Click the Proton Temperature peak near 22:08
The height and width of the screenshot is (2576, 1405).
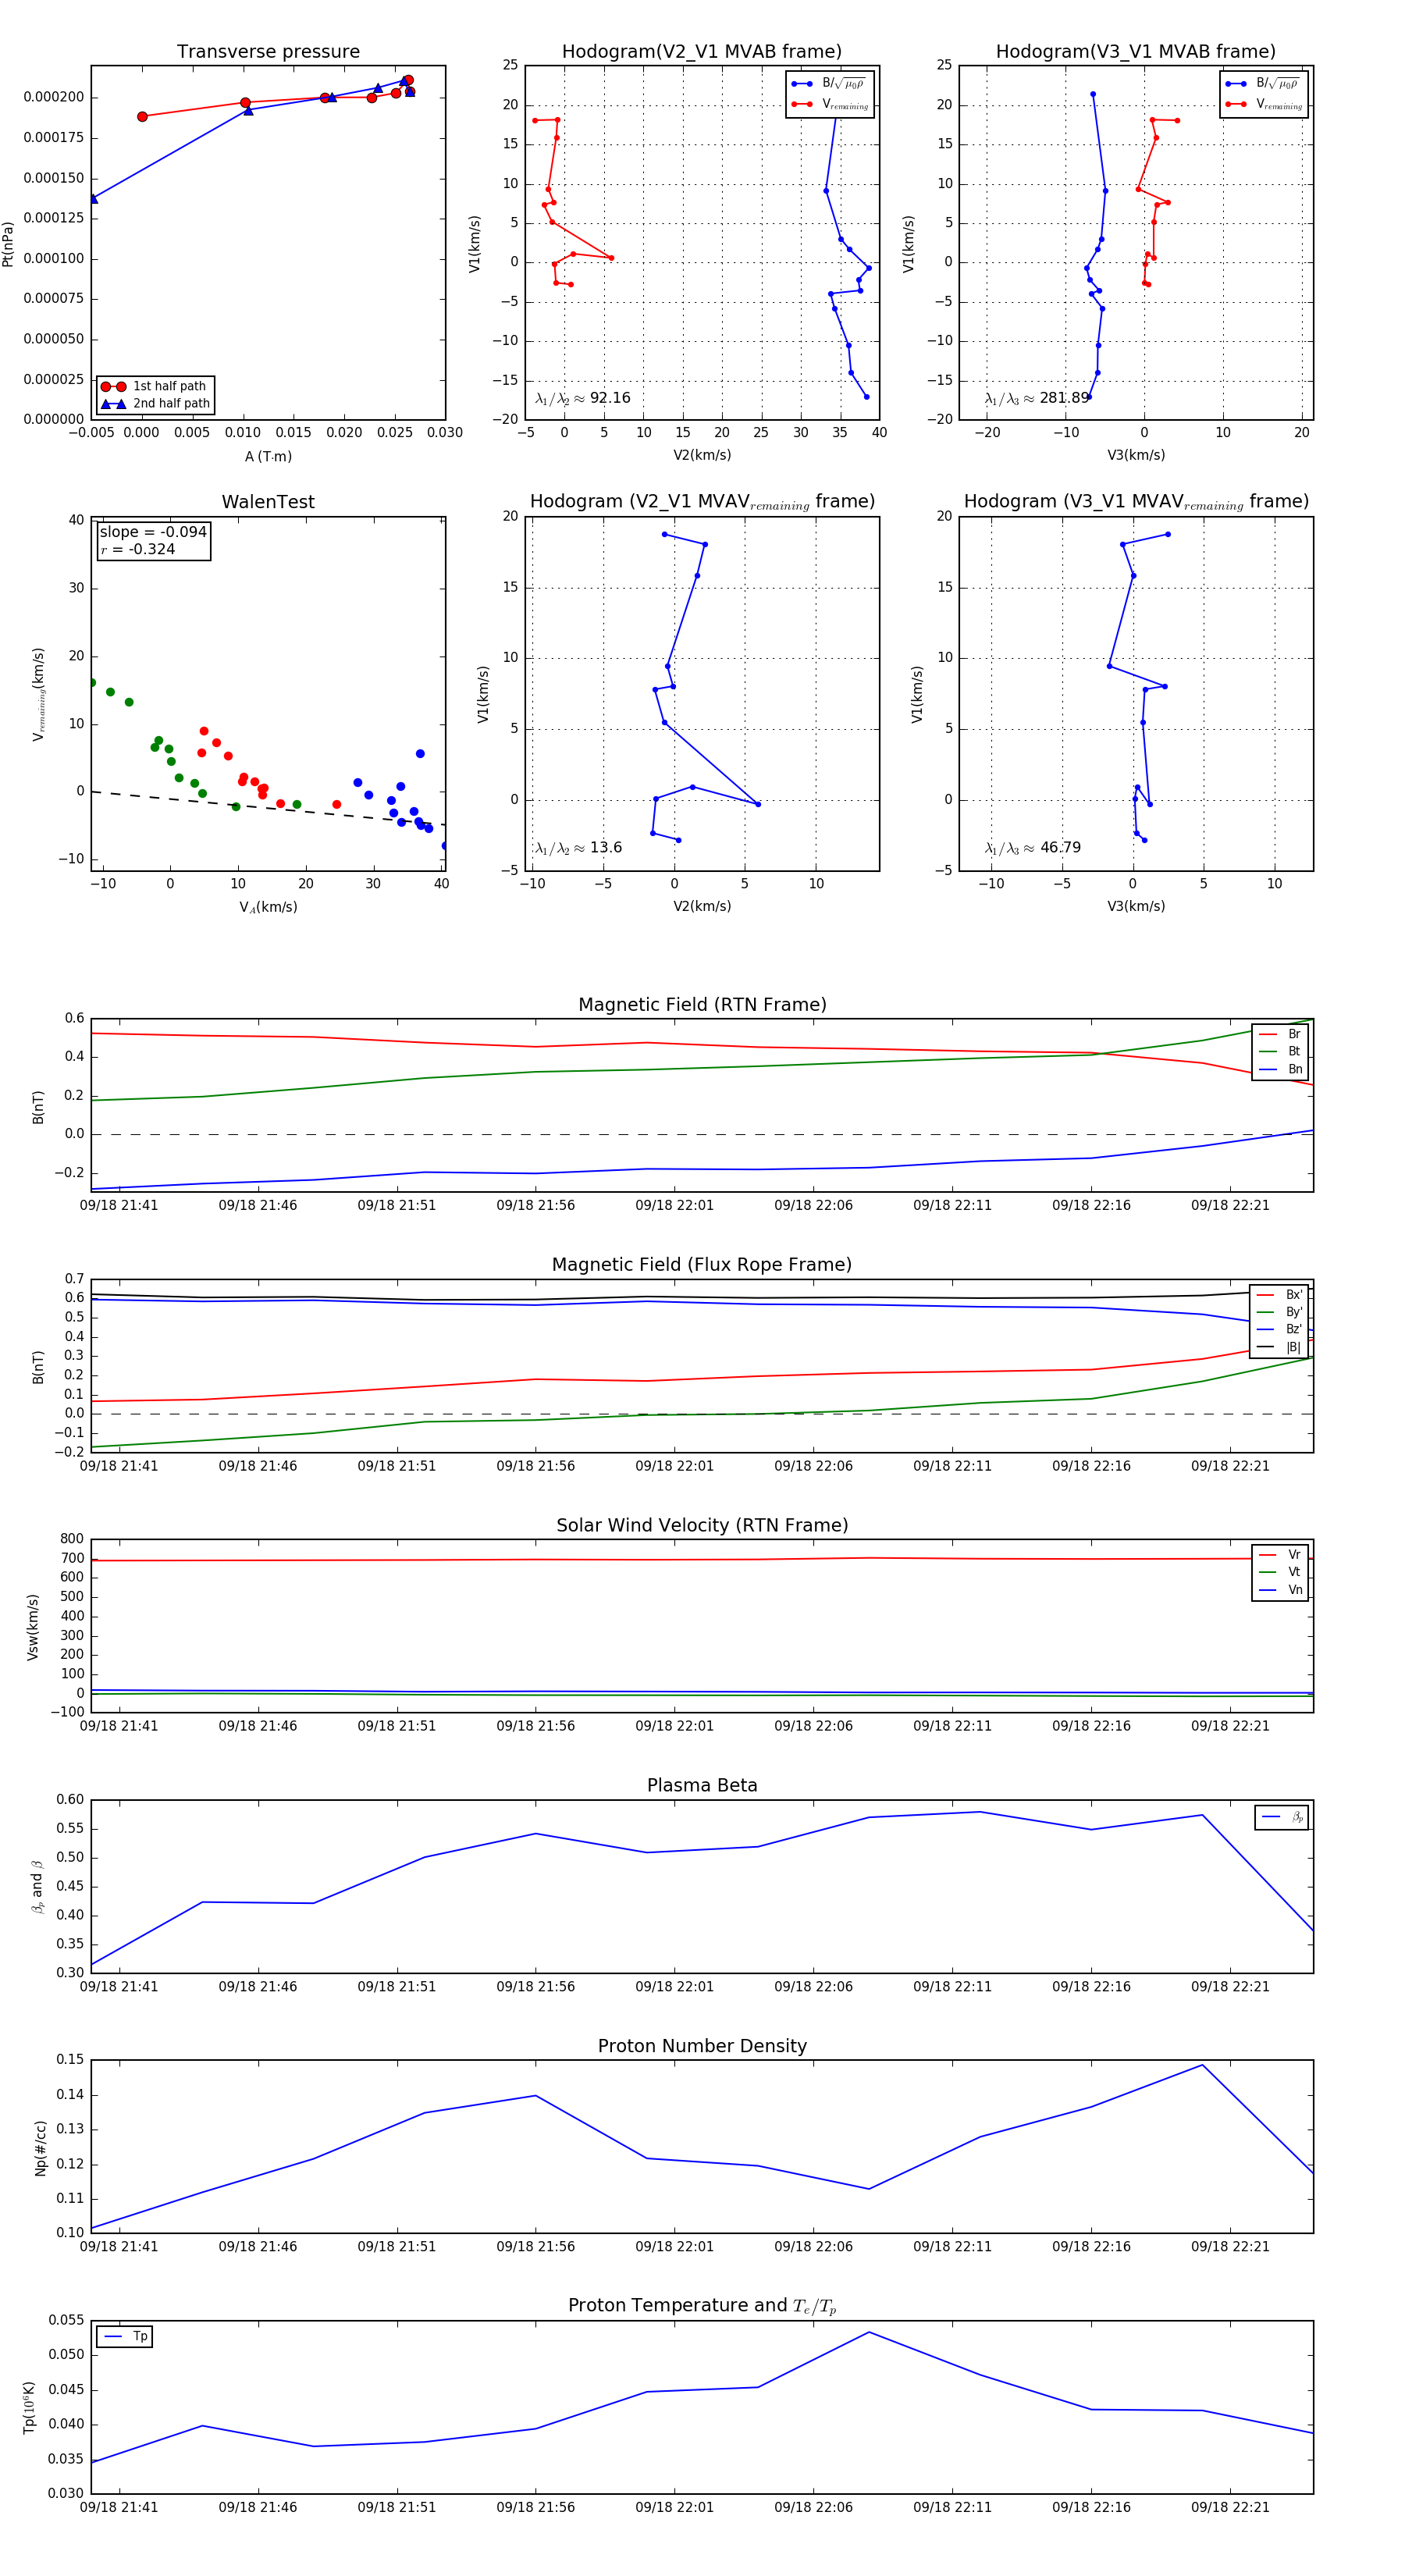tap(868, 2332)
